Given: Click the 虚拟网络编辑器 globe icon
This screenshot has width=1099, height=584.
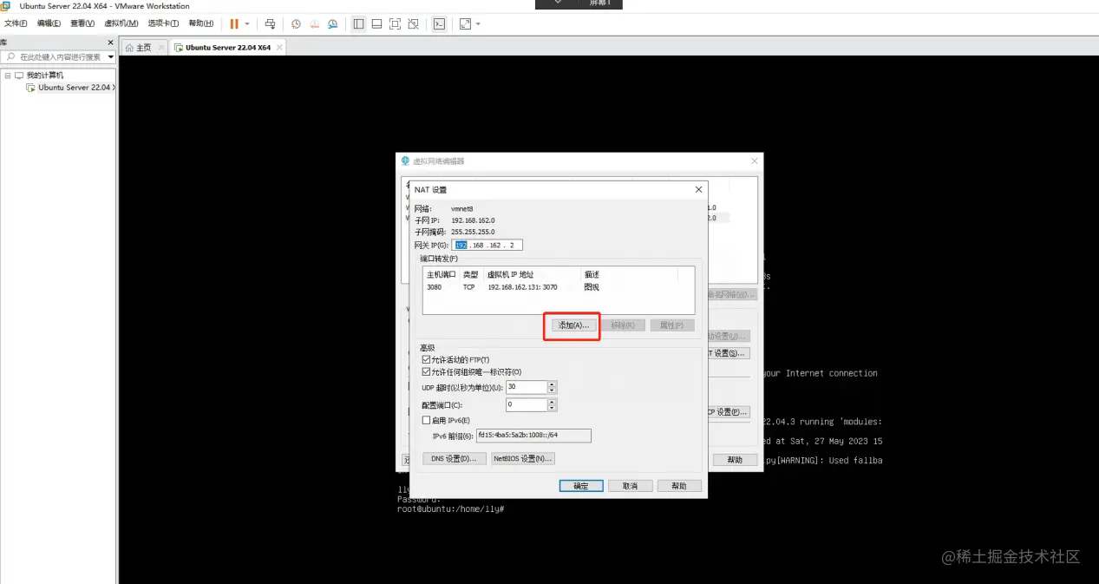Looking at the screenshot, I should tap(405, 161).
